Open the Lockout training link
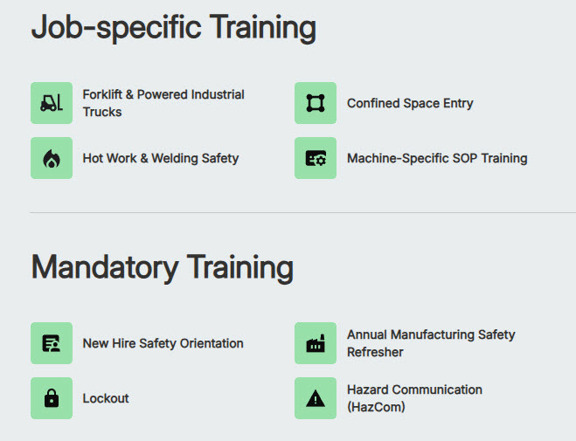 tap(106, 398)
